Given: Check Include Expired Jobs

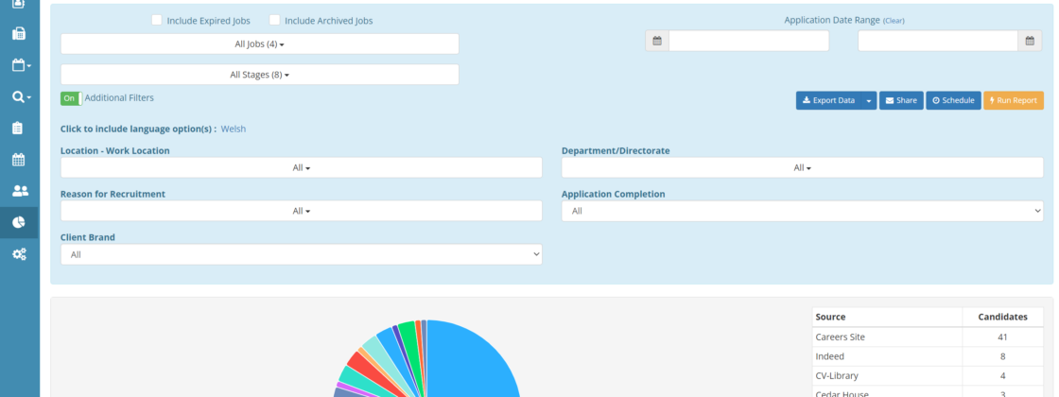Looking at the screenshot, I should click(157, 20).
